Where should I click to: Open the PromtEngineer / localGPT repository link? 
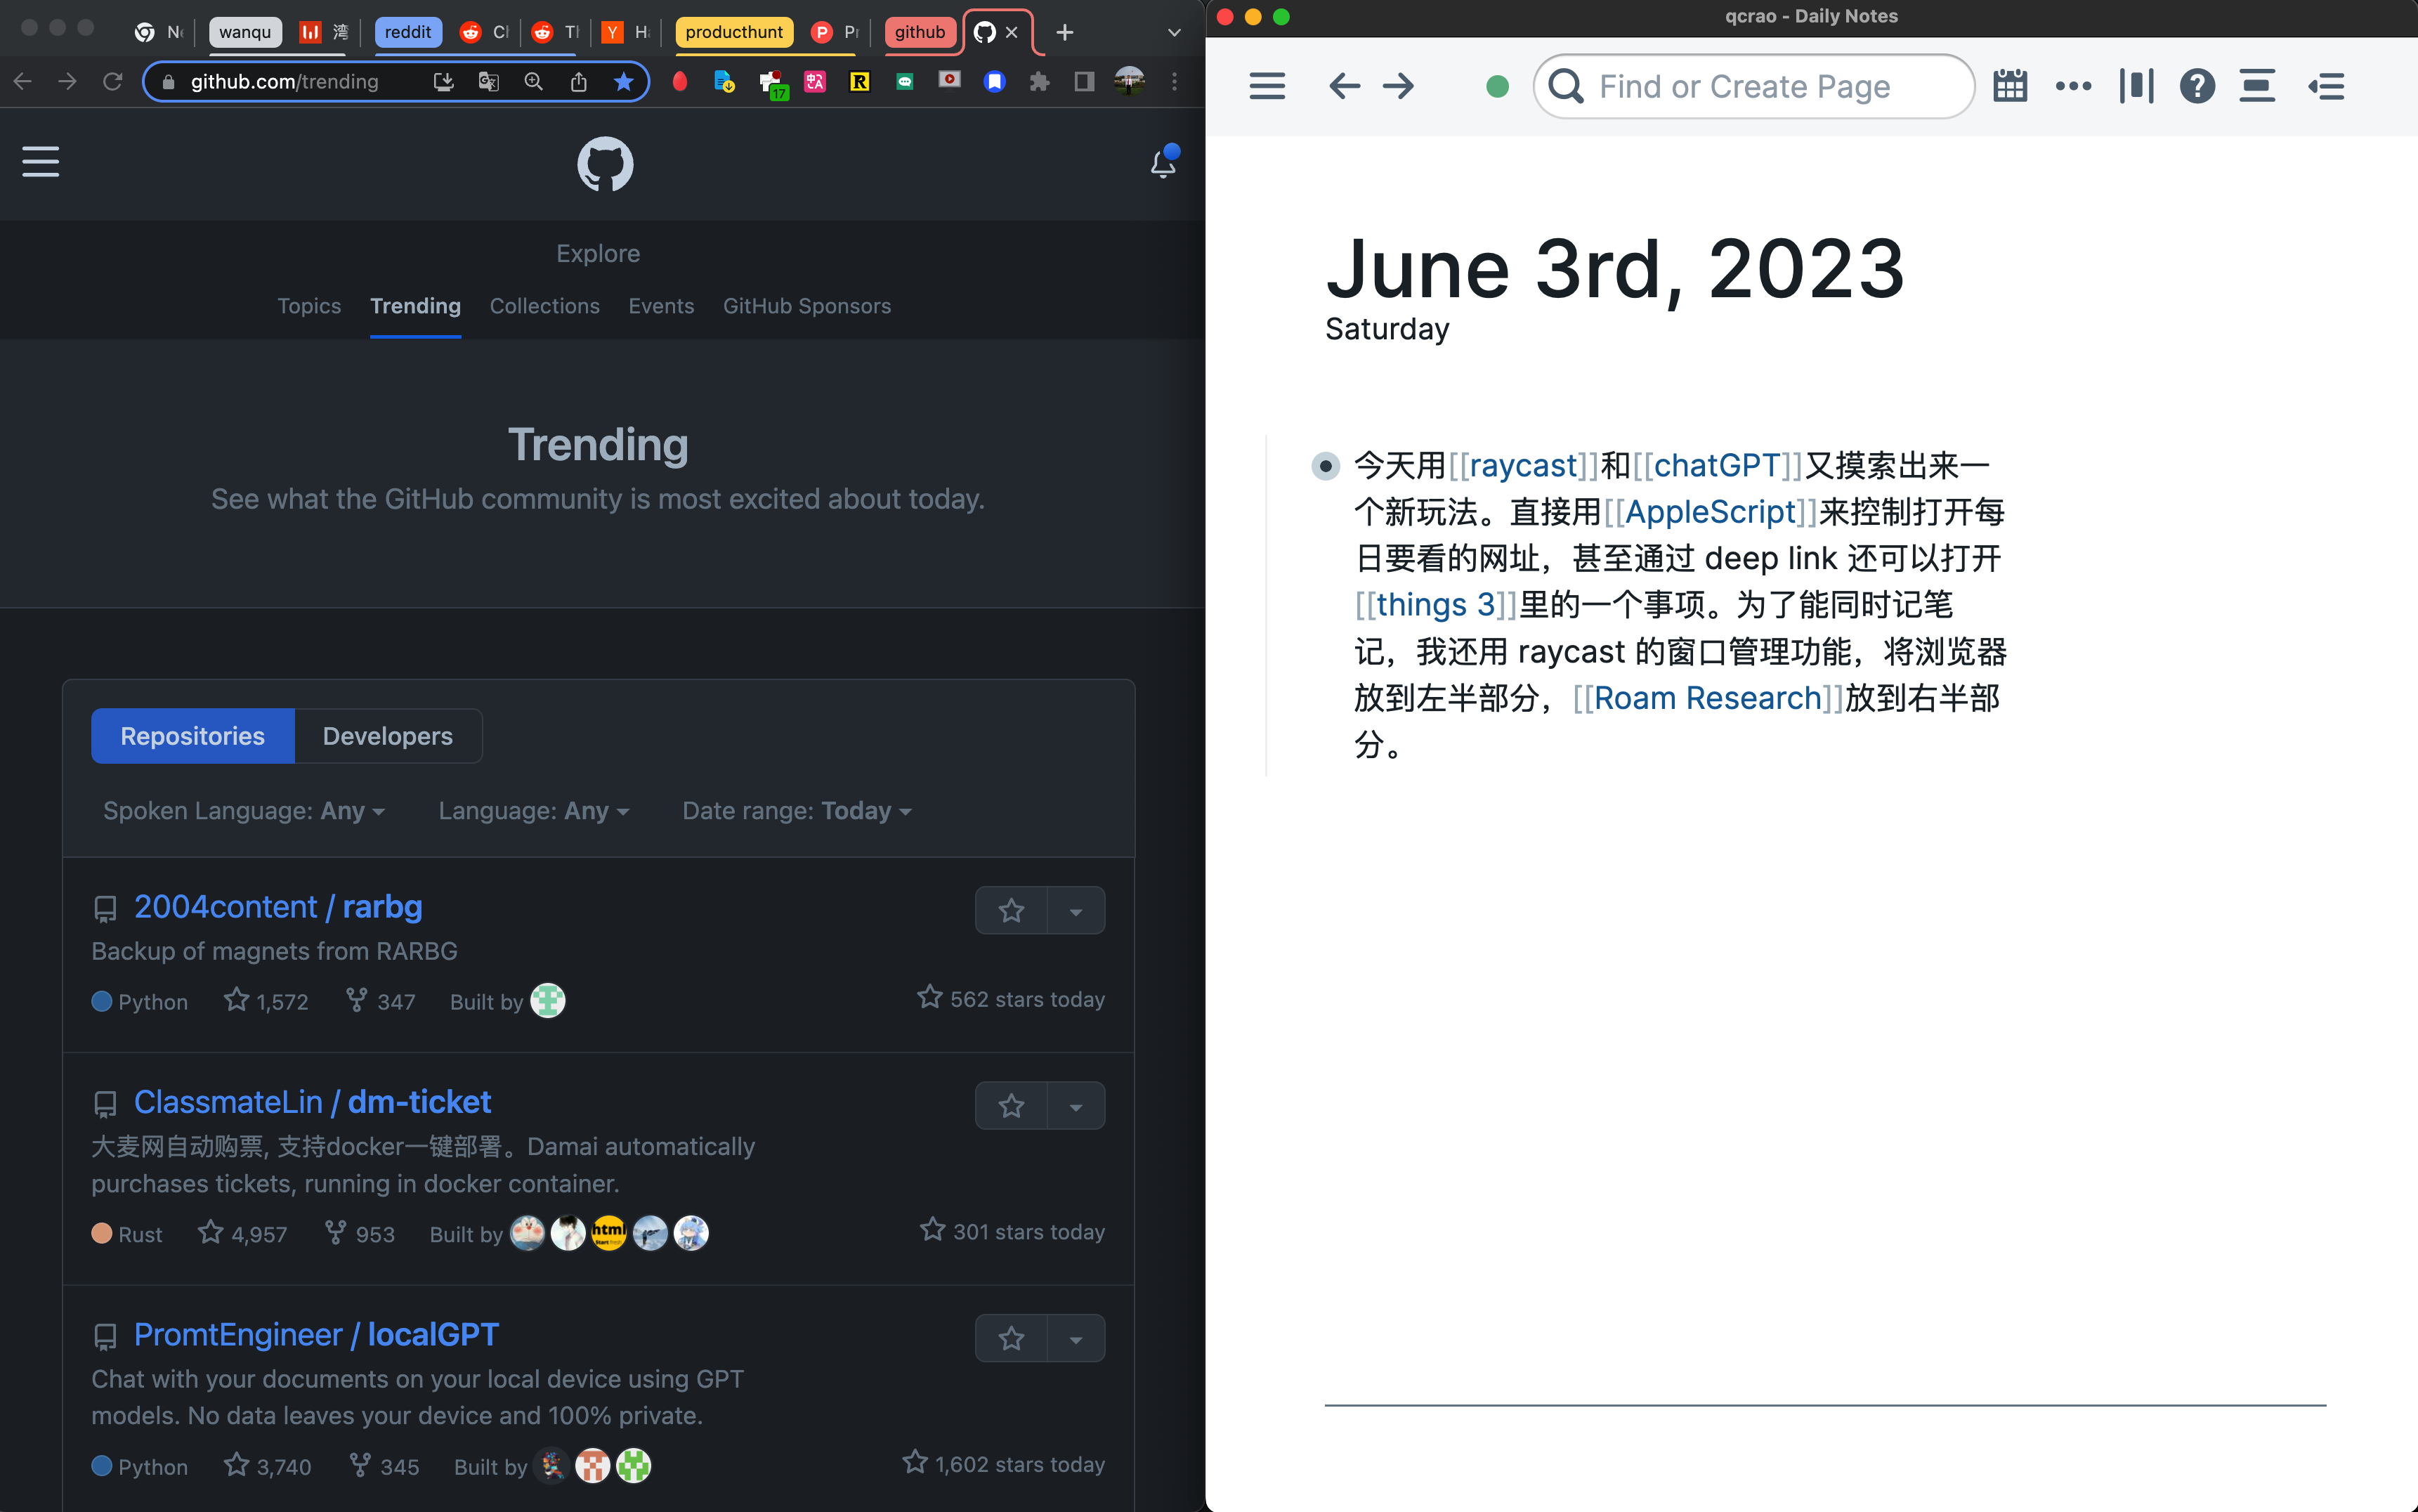pyautogui.click(x=316, y=1334)
